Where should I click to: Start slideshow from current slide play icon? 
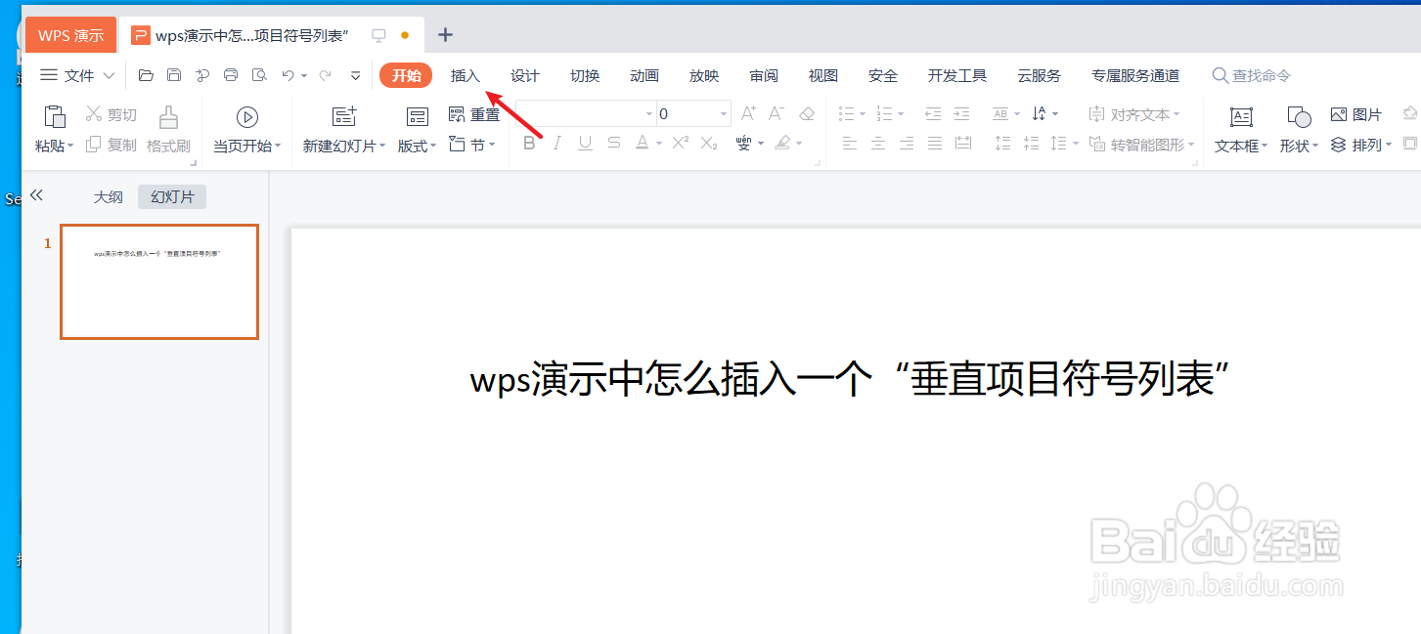tap(247, 117)
